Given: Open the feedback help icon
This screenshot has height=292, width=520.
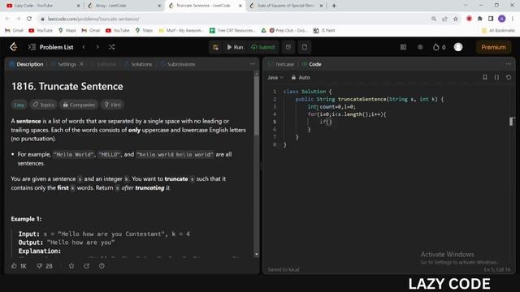Looking at the screenshot, I should 102,266.
